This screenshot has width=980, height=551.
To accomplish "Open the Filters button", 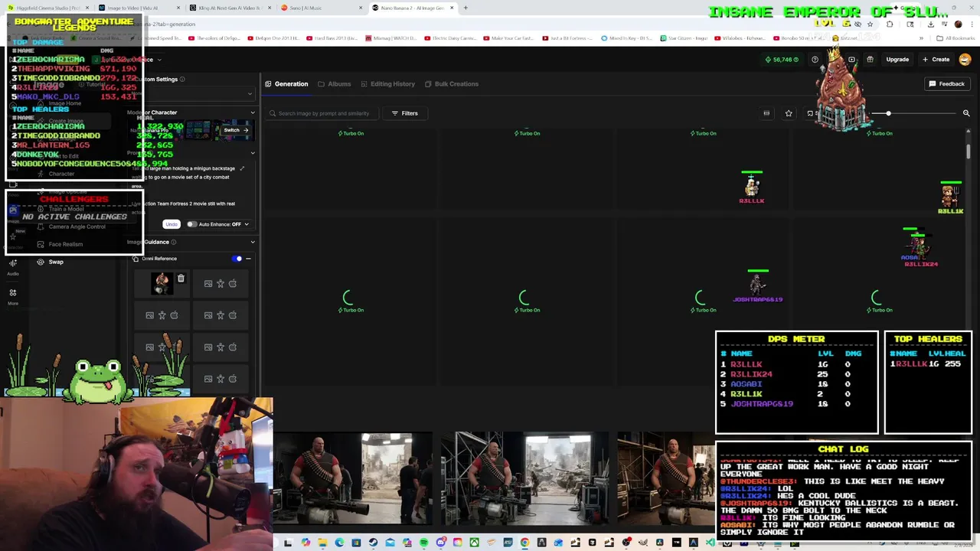I will (405, 113).
